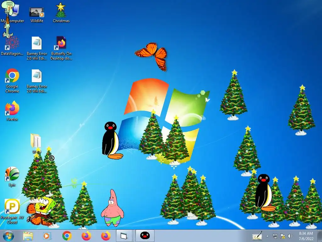Select the Butterfly On Desktop shortcut

click(x=61, y=48)
